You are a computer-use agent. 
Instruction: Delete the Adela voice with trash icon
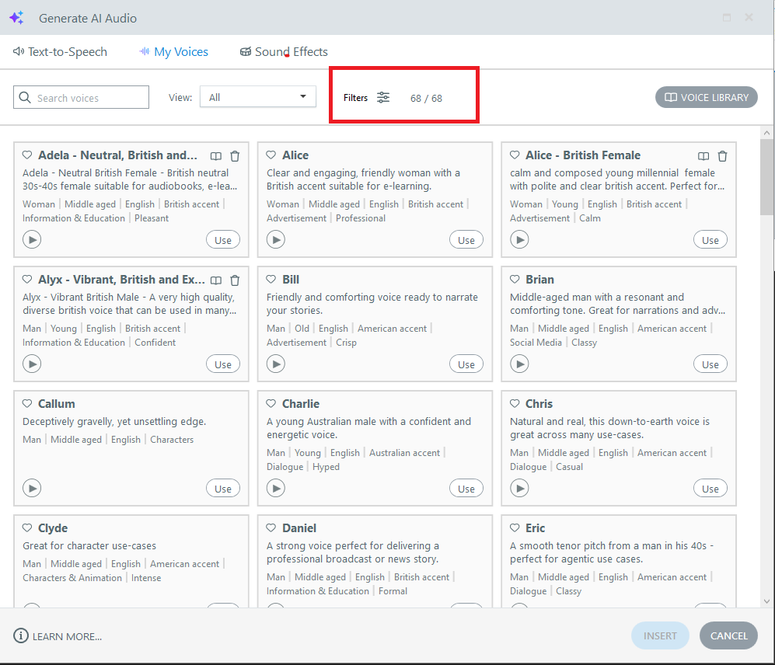tap(235, 155)
